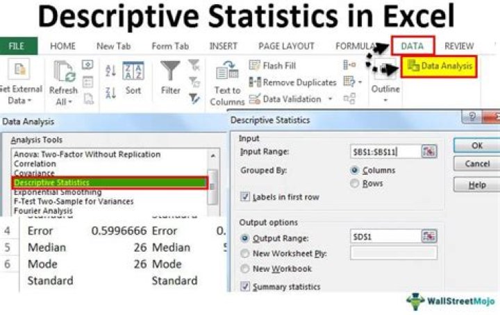
Task: Sort Z to A descending icon
Action: tap(110, 92)
